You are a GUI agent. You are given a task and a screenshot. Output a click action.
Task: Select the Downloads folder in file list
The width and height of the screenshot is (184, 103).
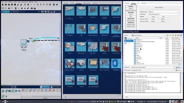tap(139, 47)
